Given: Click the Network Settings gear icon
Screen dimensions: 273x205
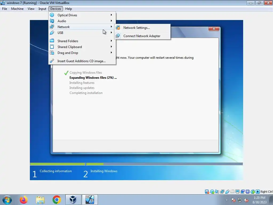Looking at the screenshot, I should pos(118,27).
